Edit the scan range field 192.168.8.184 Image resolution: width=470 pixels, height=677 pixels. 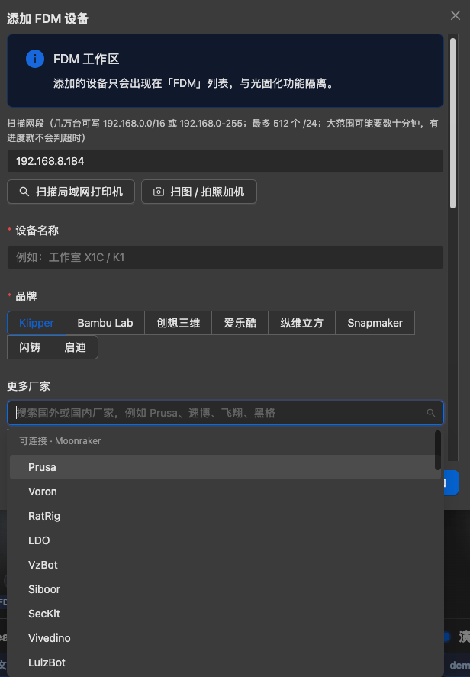(225, 161)
